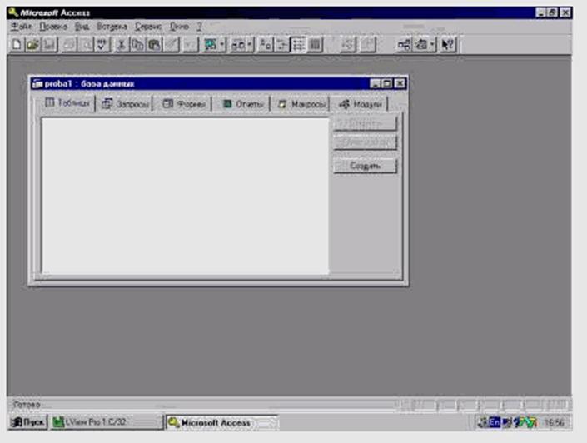Screen dimensions: 587x443
Task: Click the En language tray indicator
Action: [495, 422]
